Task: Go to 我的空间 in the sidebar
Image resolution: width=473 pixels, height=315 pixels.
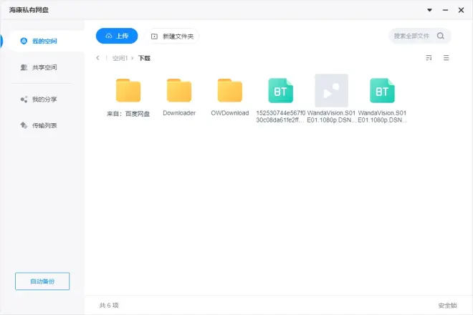Action: 43,41
